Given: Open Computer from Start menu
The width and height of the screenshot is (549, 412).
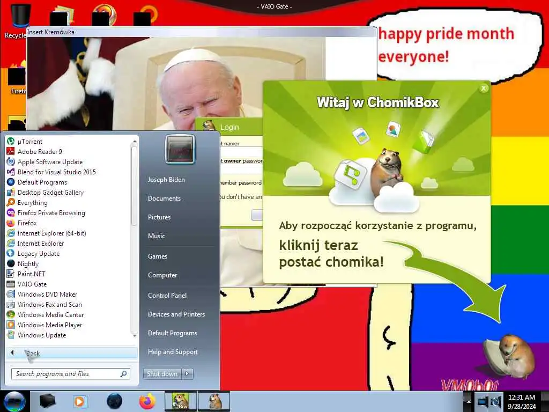Looking at the screenshot, I should click(x=162, y=275).
